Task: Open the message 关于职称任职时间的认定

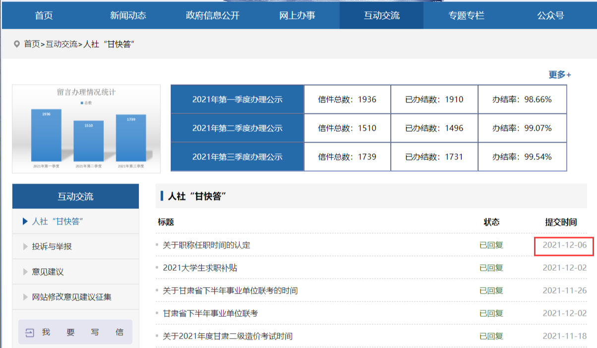Action: coord(206,245)
